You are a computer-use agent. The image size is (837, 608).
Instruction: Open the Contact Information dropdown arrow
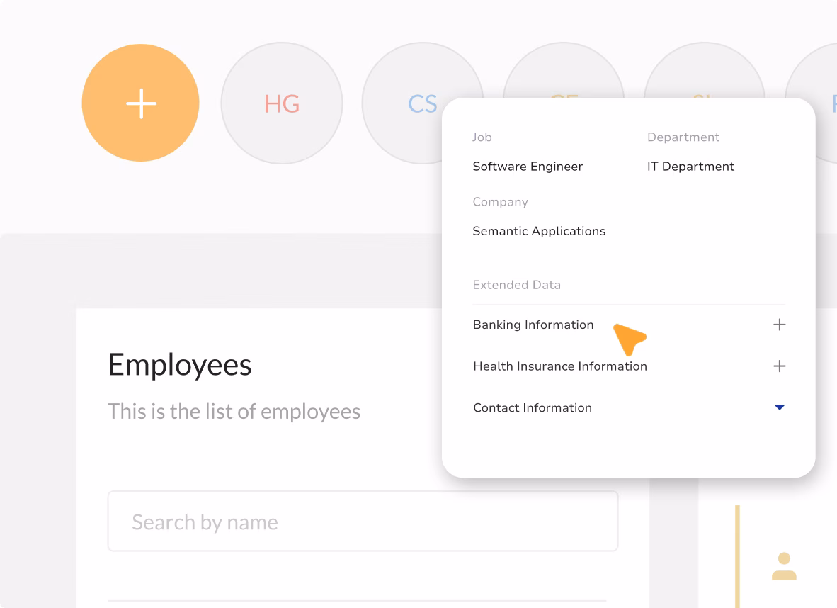pyautogui.click(x=779, y=407)
